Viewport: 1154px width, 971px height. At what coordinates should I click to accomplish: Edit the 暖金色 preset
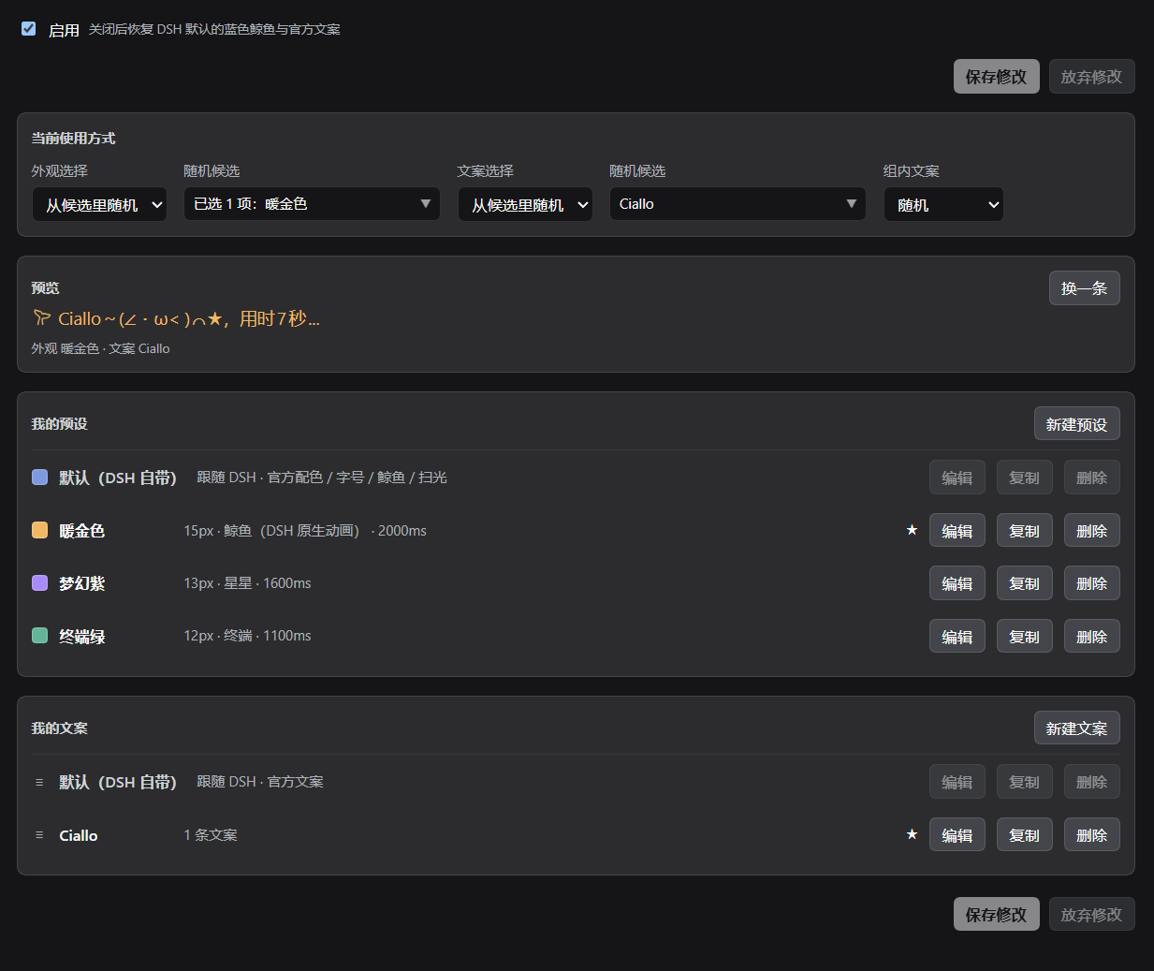[x=957, y=531]
